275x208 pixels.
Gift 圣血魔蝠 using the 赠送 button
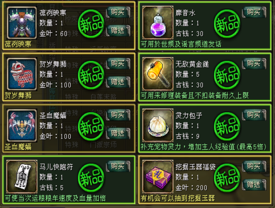pyautogui.click(x=118, y=133)
